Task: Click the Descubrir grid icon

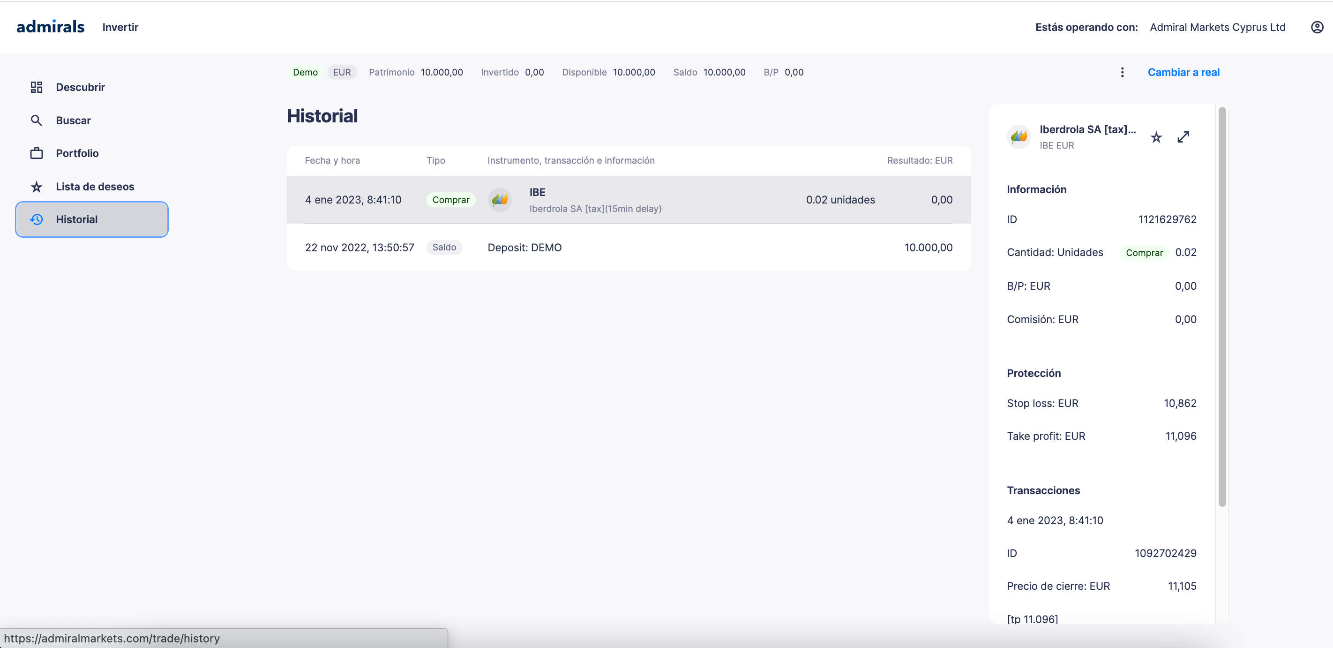Action: (36, 87)
